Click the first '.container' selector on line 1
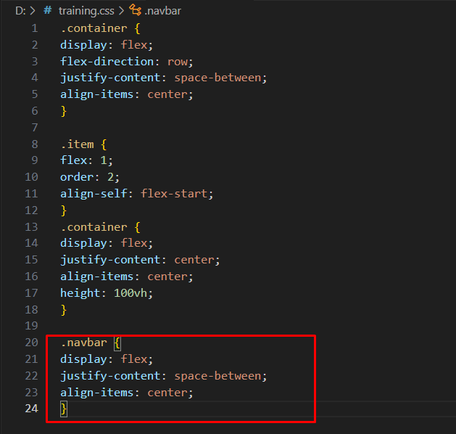456x434 pixels. [x=94, y=28]
